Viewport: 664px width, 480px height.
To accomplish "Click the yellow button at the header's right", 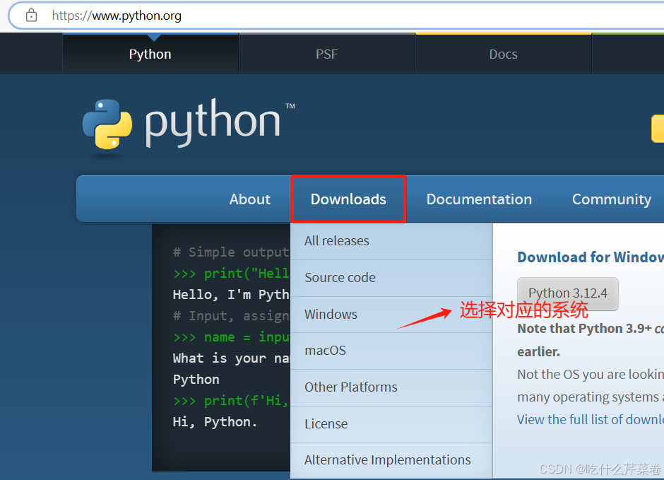I will click(x=658, y=129).
